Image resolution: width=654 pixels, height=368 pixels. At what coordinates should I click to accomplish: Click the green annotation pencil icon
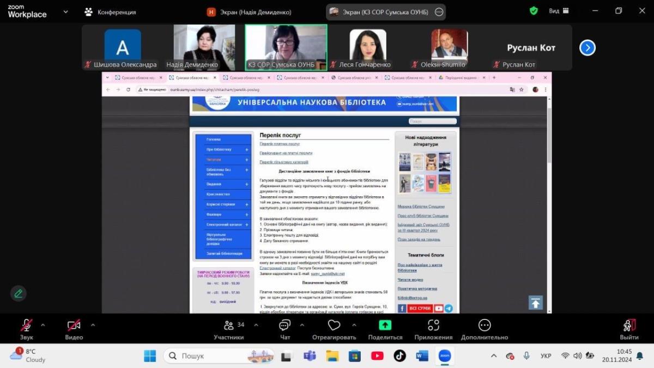coord(19,293)
